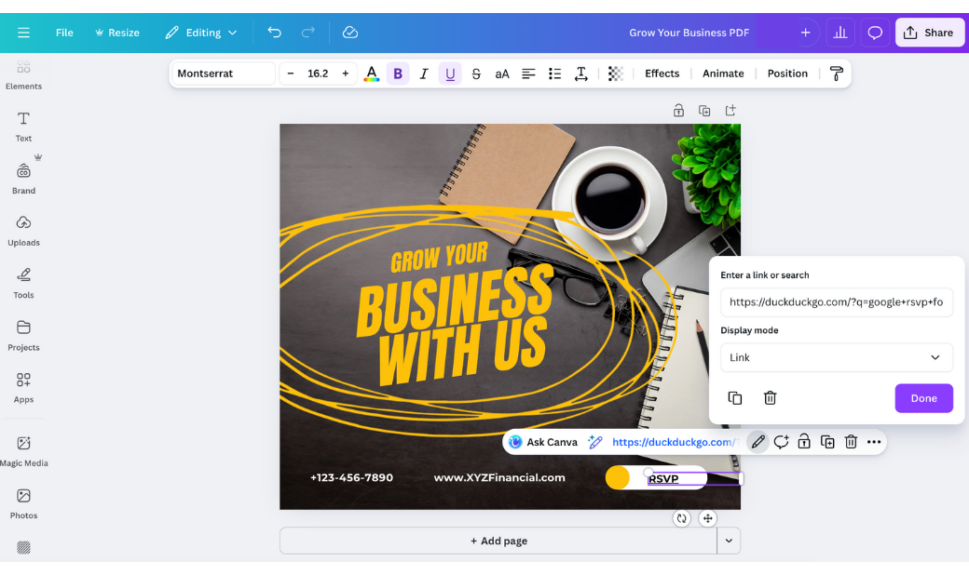
Task: Select the copy style paint roller icon
Action: 836,73
